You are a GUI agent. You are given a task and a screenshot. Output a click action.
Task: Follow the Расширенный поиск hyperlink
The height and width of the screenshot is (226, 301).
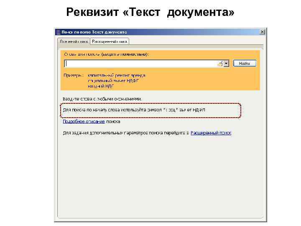tap(211, 133)
